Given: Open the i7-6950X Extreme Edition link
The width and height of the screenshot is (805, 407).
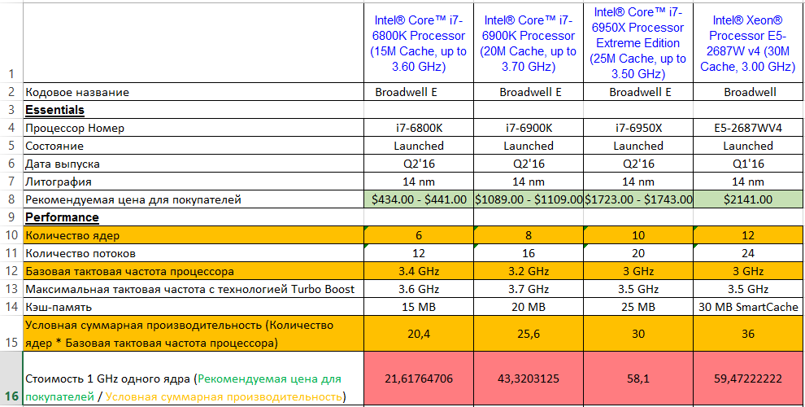Looking at the screenshot, I should tap(638, 43).
